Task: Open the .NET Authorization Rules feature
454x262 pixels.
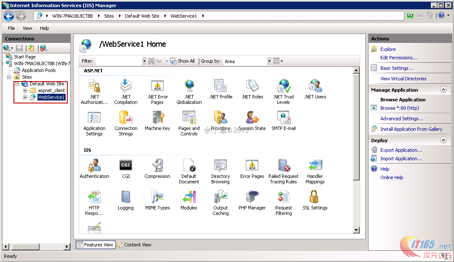Action: 94,92
